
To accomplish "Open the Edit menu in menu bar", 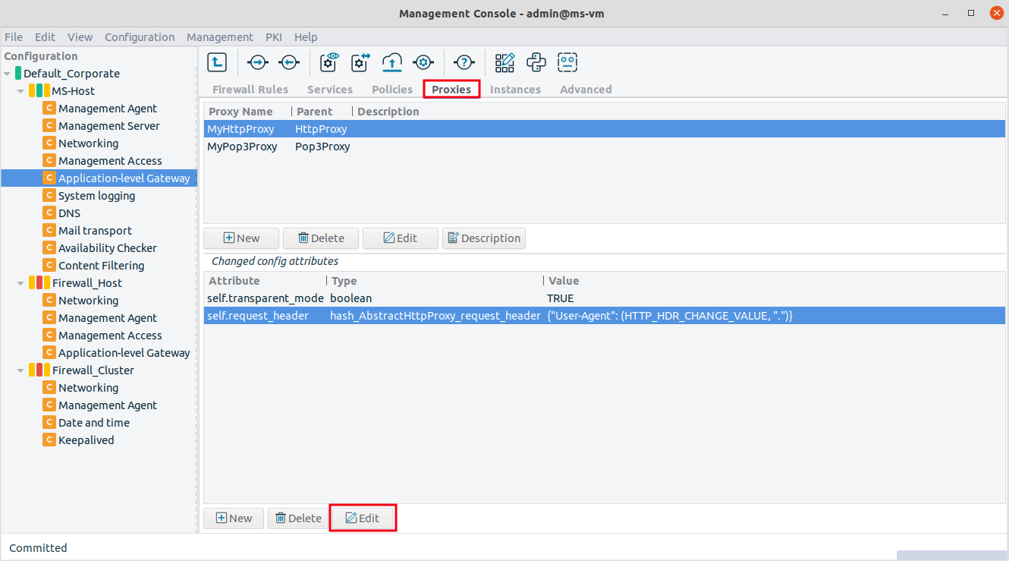I will [x=45, y=37].
